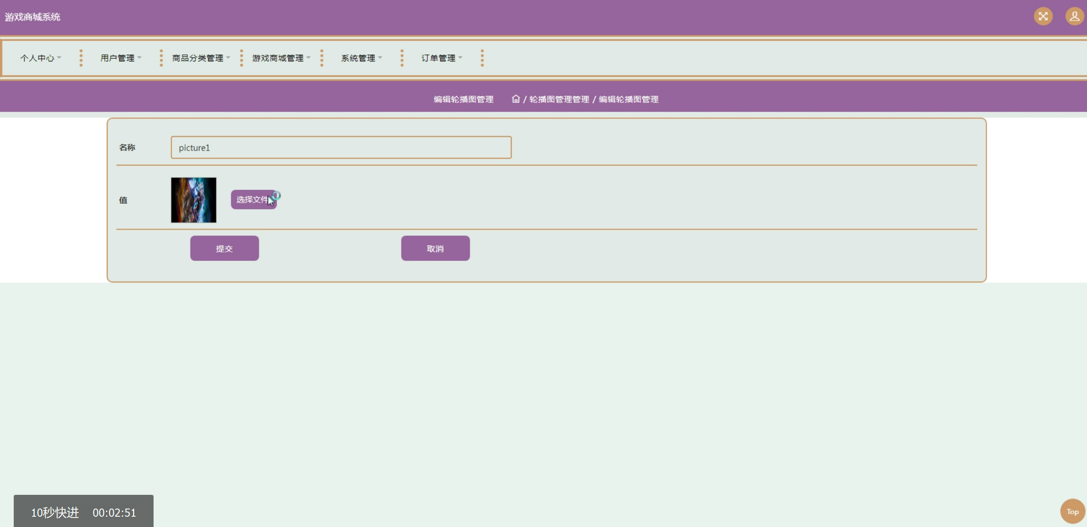Viewport: 1087px width, 527px height.
Task: Click the 游戏商城系统 title
Action: [33, 17]
